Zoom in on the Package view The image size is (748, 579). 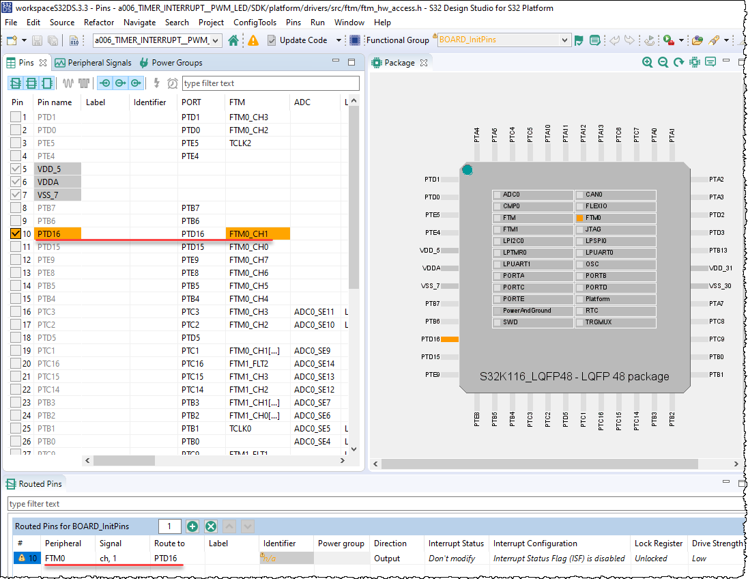coord(647,62)
